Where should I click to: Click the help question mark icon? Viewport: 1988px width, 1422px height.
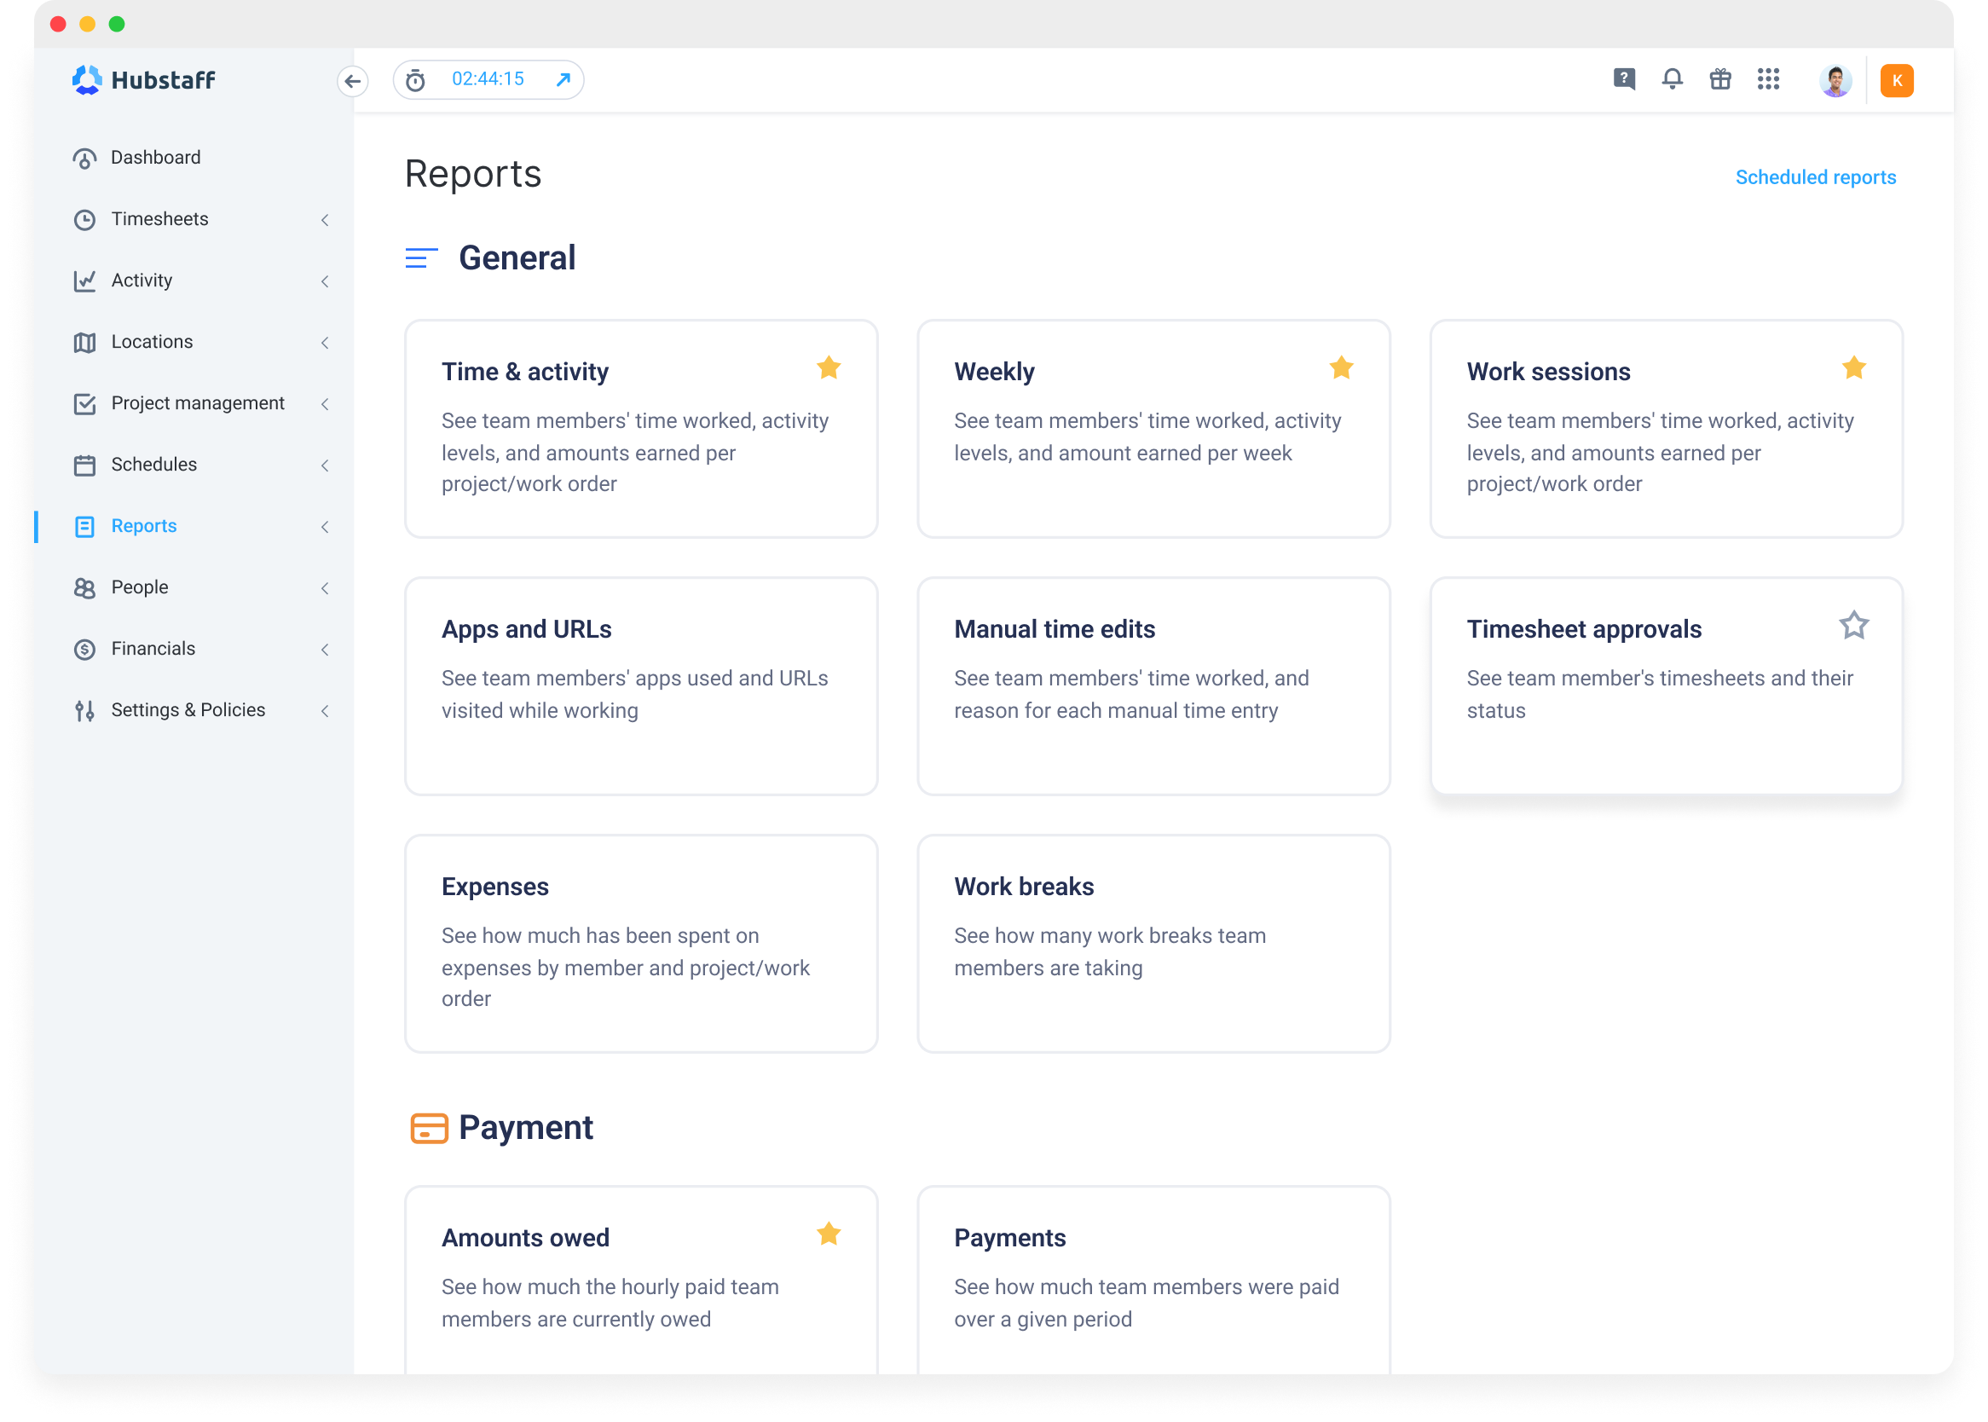click(x=1624, y=79)
